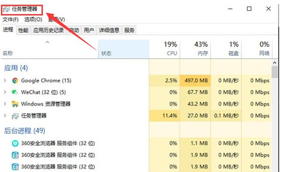Screen dimensions: 281x172
Task: Select the Google Chrome (15) row name
Action: tap(46, 81)
